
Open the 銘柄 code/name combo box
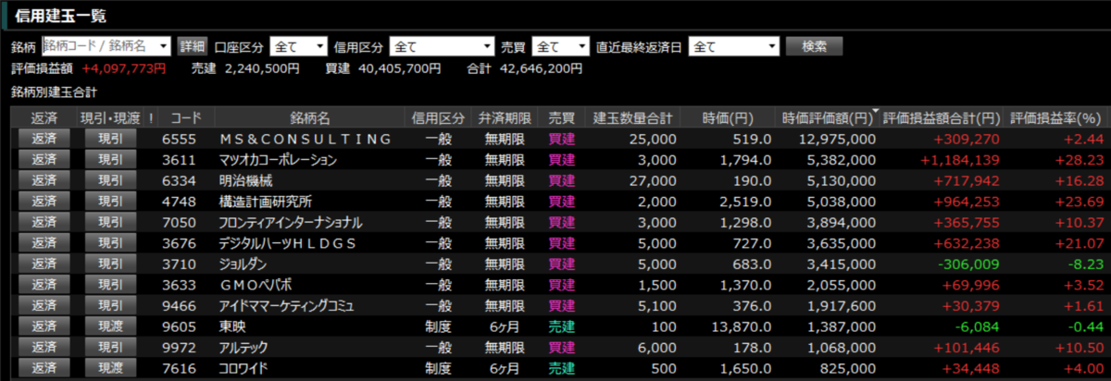pyautogui.click(x=106, y=46)
